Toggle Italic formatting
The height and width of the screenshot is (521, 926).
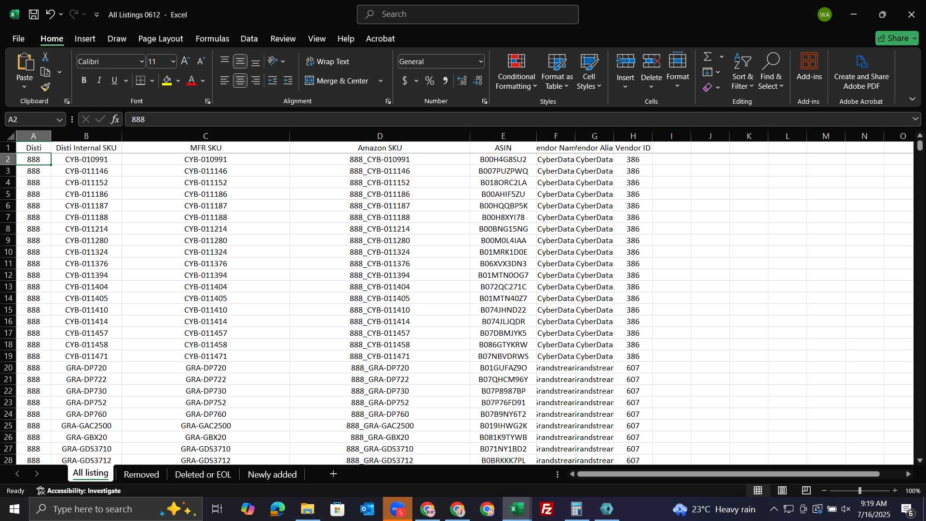click(99, 81)
